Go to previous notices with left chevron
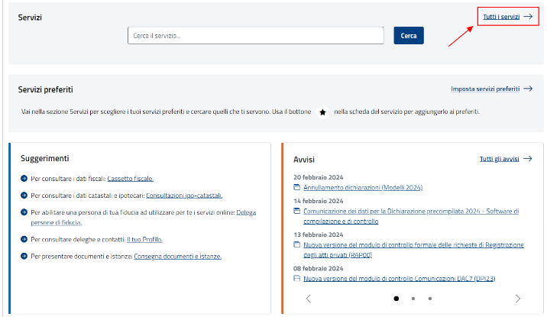Screen dimensions: 547x317 [308, 299]
